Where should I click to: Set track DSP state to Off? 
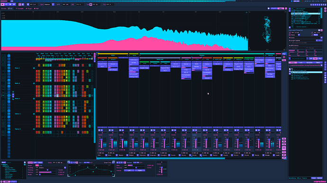point(36,162)
